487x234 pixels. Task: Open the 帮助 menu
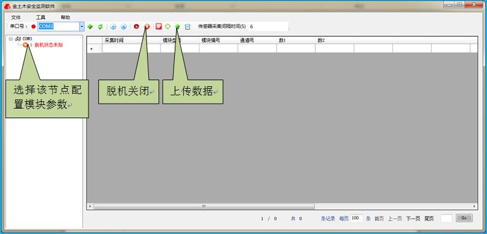tap(66, 17)
